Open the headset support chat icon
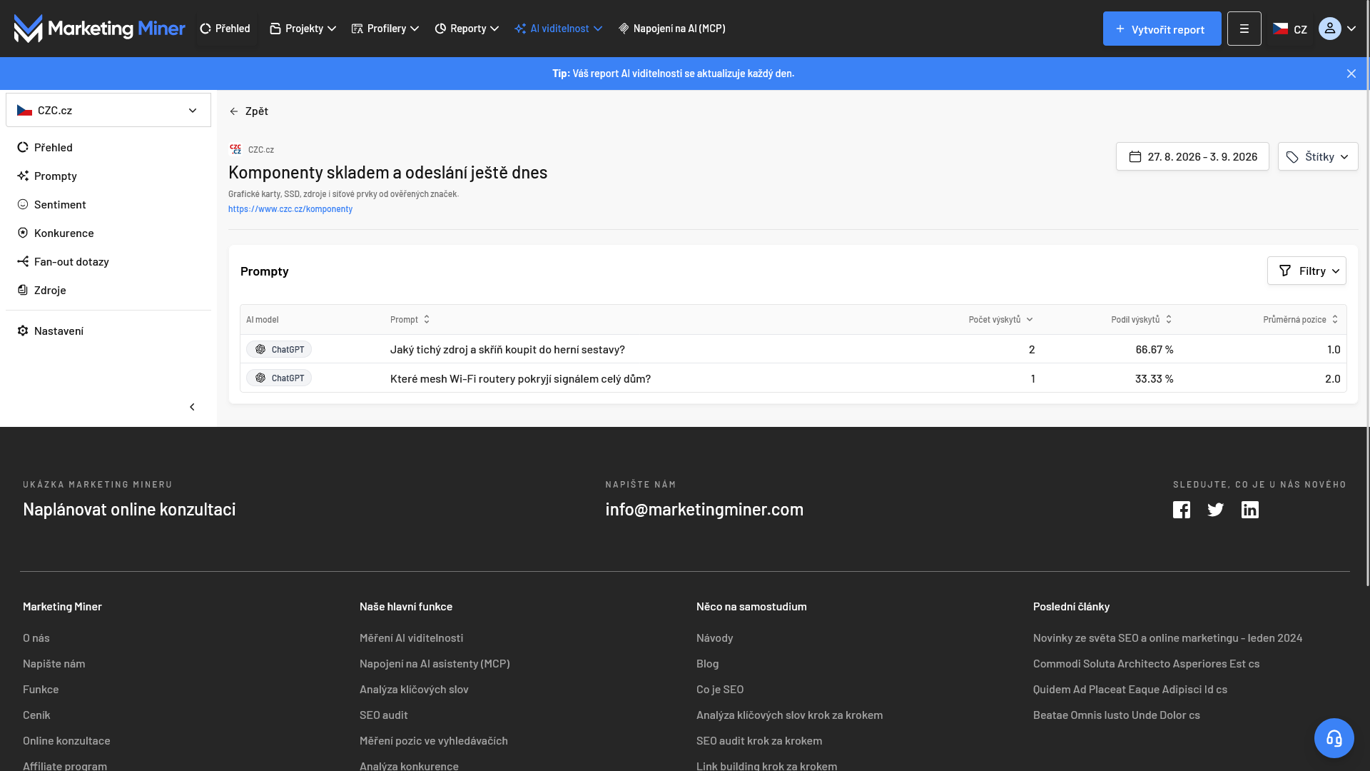1370x771 pixels. coord(1334,738)
